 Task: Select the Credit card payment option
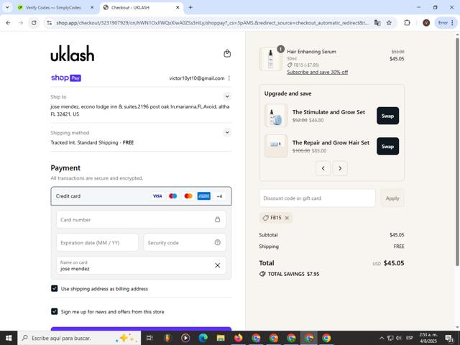click(x=141, y=196)
